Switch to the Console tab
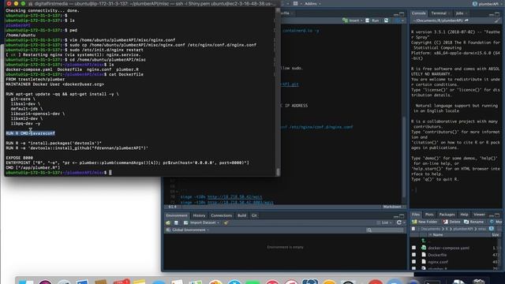Screen dimensions: 505x284 click(x=419, y=13)
